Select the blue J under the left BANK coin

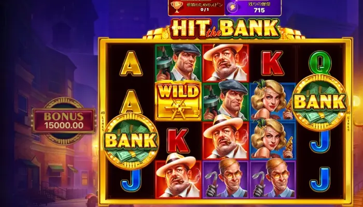pos(131,181)
